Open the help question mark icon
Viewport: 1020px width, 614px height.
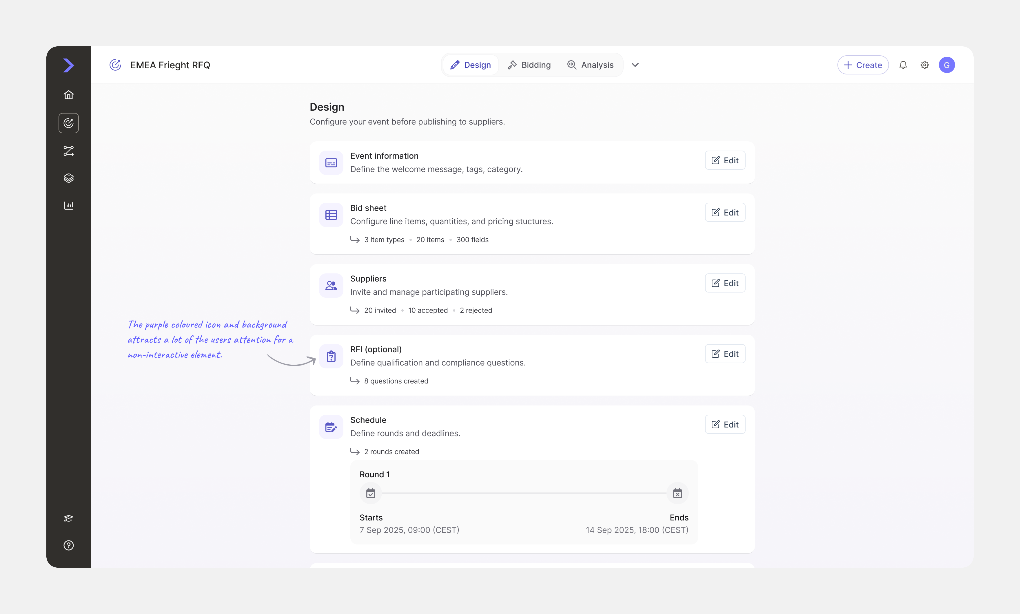[x=69, y=545]
